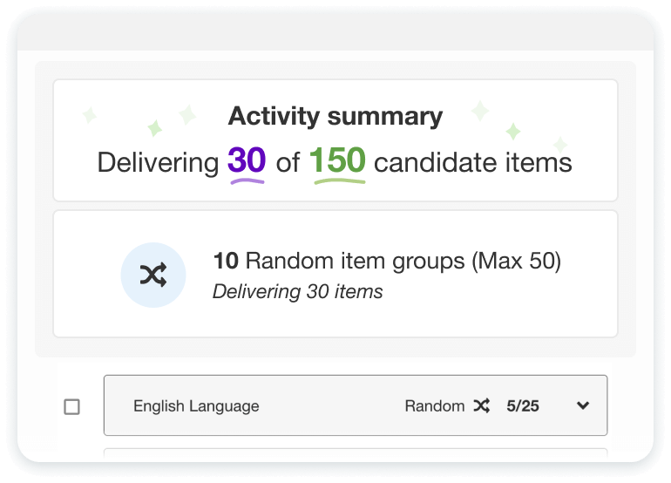Click the italic Delivering 30 items text
Image resolution: width=671 pixels, height=483 pixels.
(298, 292)
